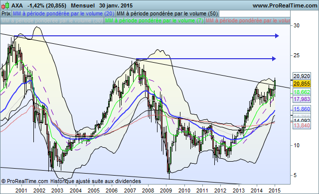Select the blue volume-weighted MM (20) tab

(63, 13)
